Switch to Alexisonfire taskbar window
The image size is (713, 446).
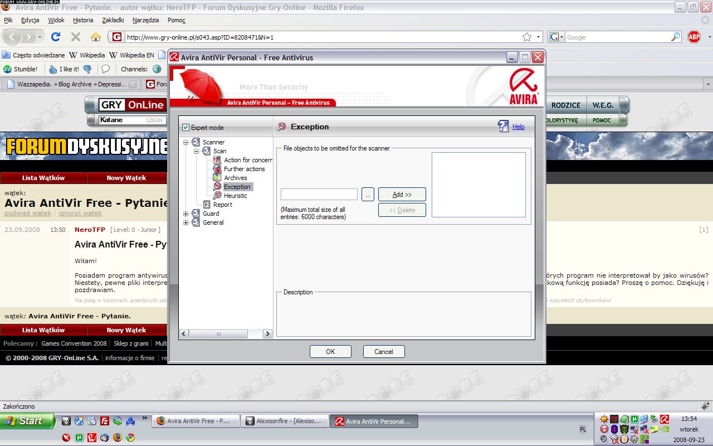(x=285, y=421)
